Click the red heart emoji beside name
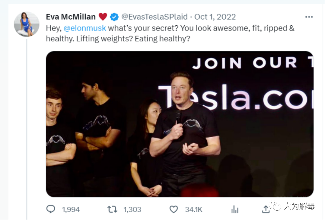325x220 pixels. pyautogui.click(x=102, y=17)
